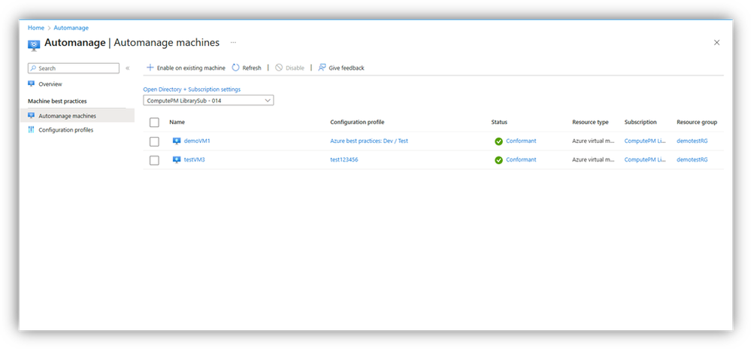The image size is (751, 349).
Task: Click the green check icon in demoVM1 row
Action: 498,141
